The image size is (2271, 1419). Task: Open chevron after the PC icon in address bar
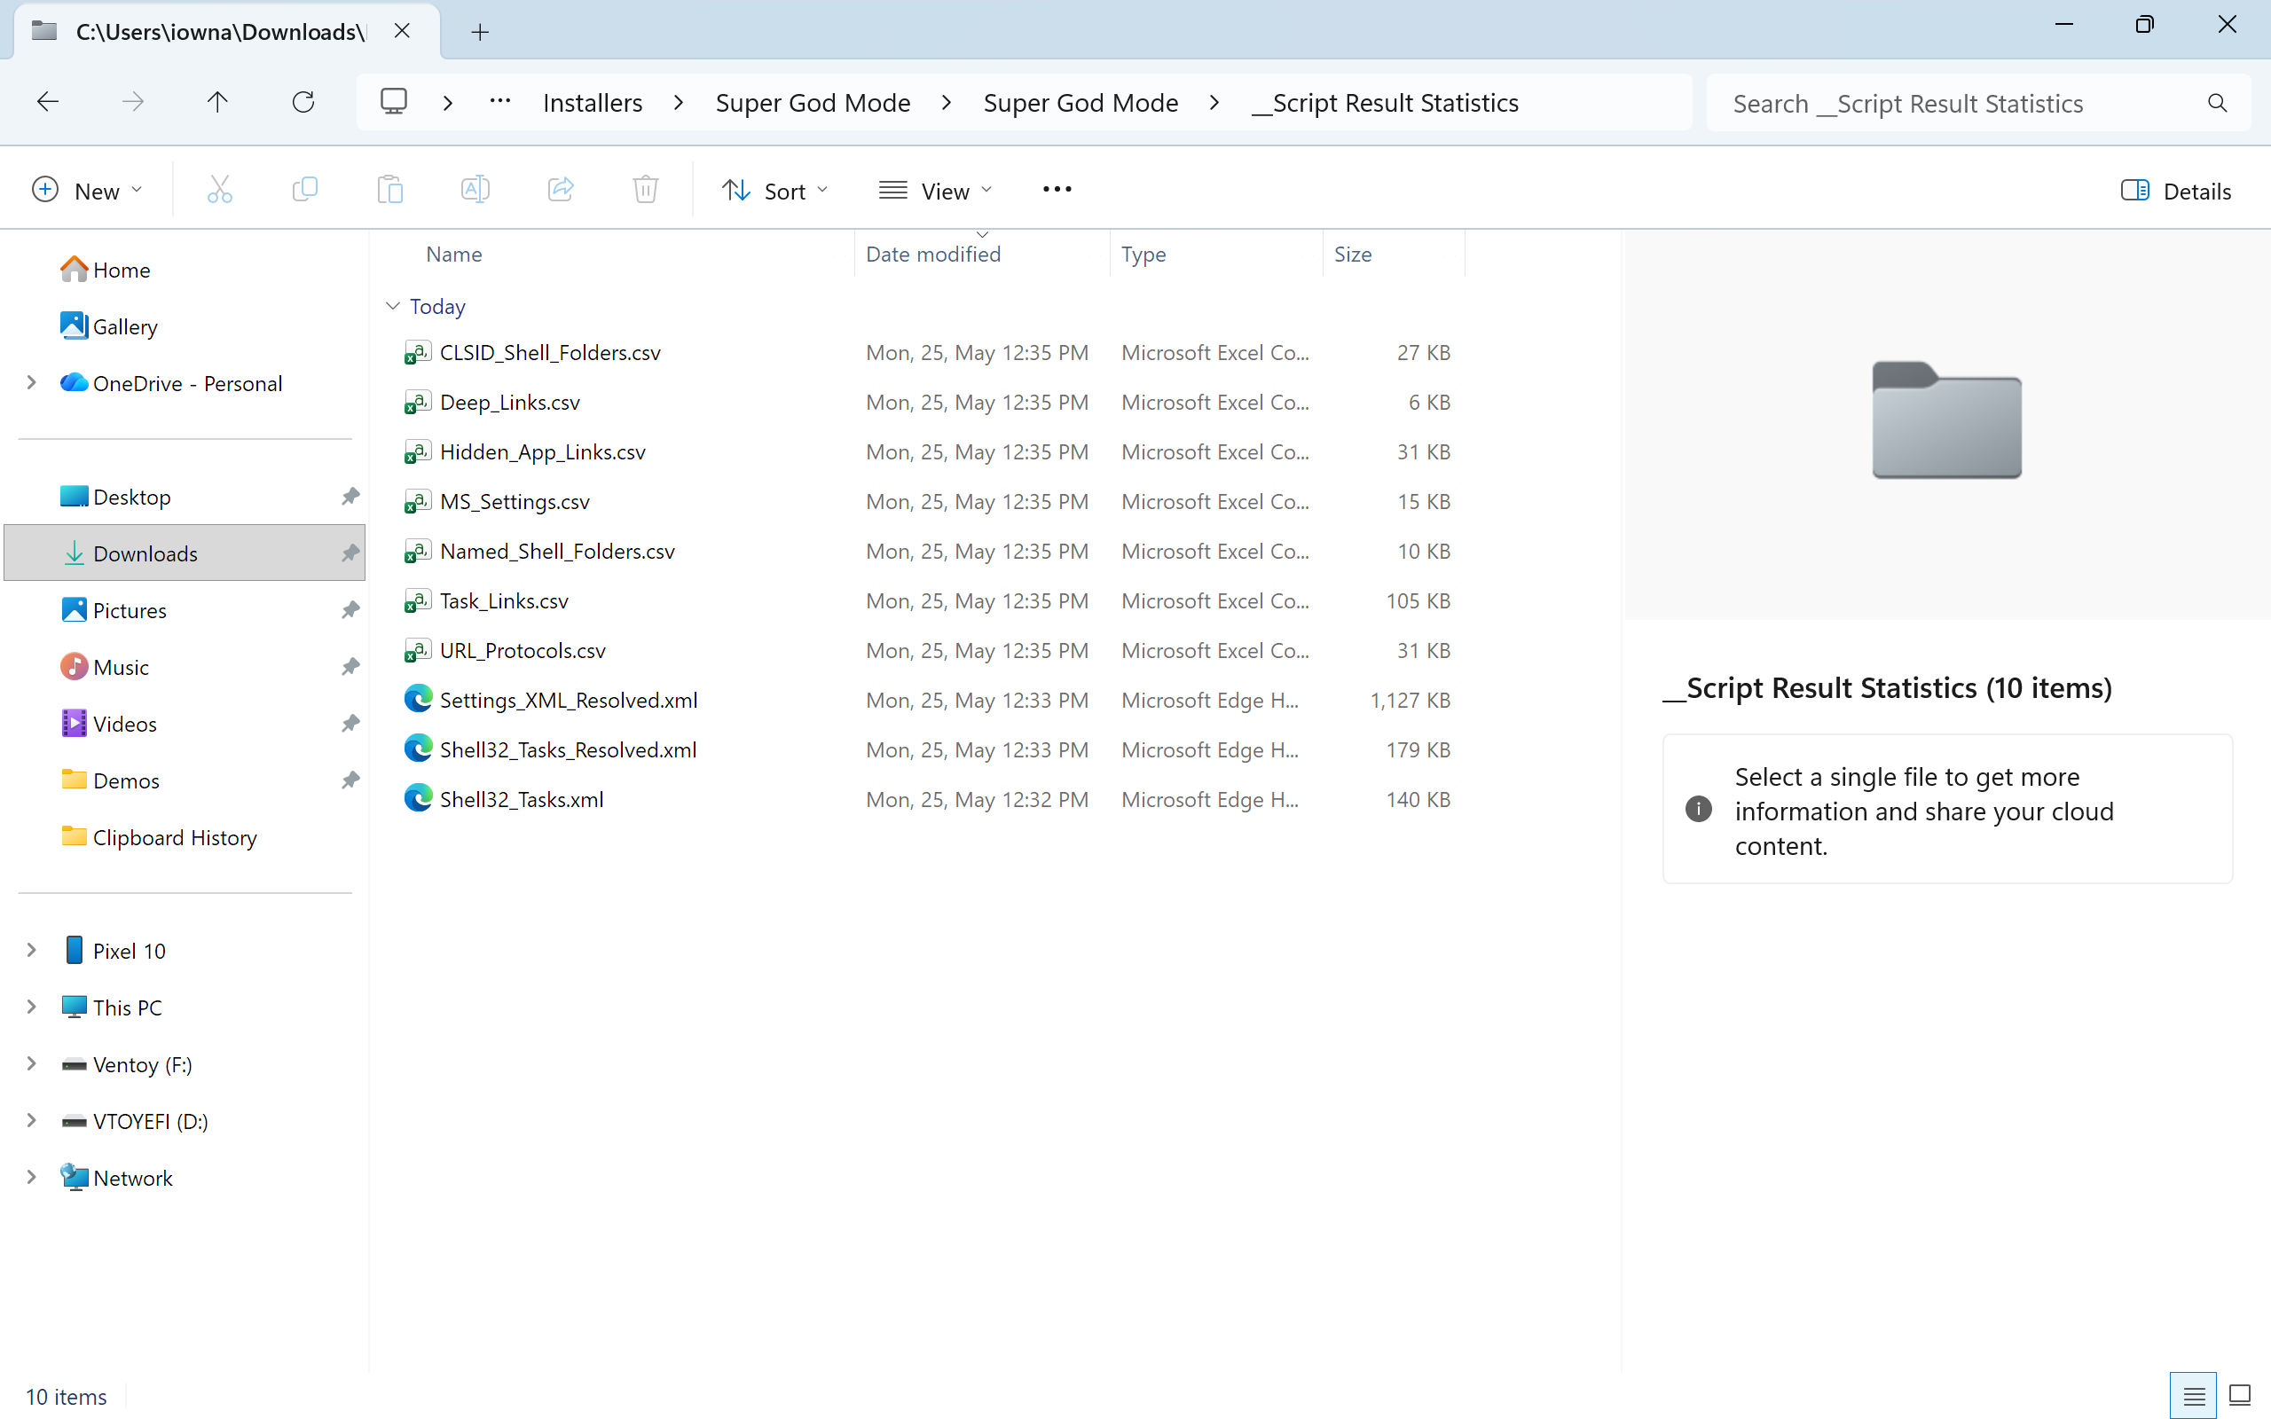click(448, 102)
